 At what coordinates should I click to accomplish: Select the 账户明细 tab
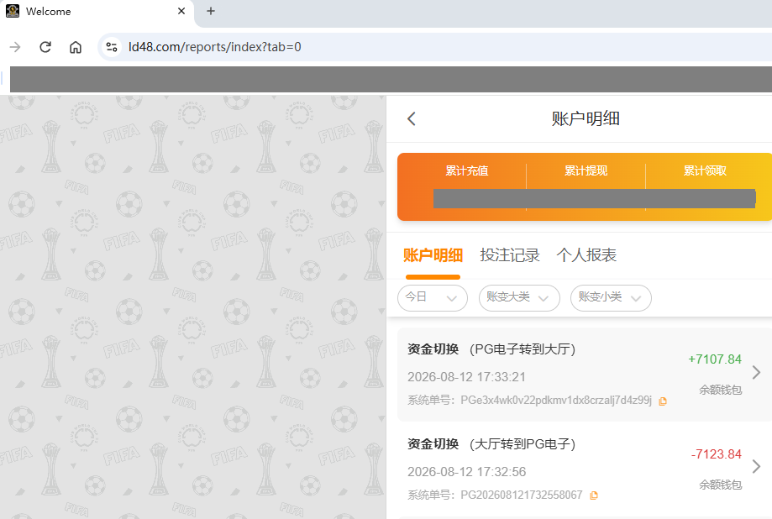point(433,255)
